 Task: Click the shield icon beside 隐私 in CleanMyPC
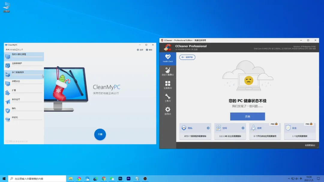(x=7, y=111)
